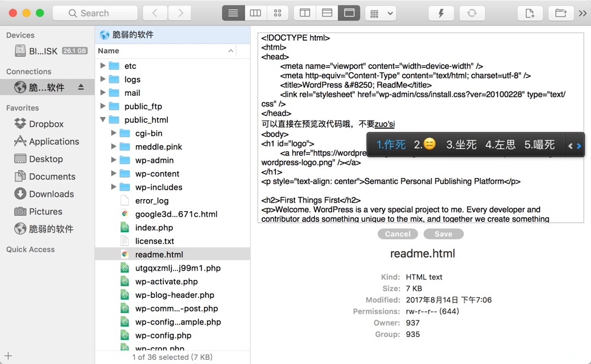The width and height of the screenshot is (591, 364).
Task: Choose IME candidate 5.嘬死
Action: point(540,145)
